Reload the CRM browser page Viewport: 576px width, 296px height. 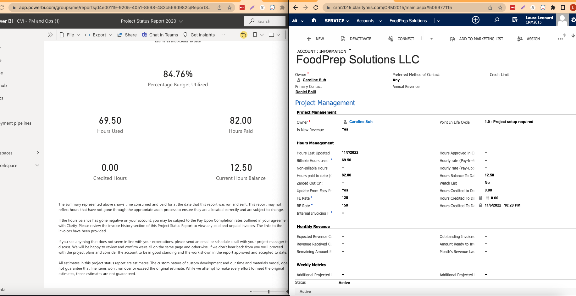316,8
